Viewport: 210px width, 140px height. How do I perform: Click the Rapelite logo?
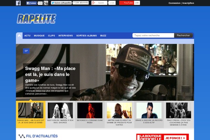(36, 19)
